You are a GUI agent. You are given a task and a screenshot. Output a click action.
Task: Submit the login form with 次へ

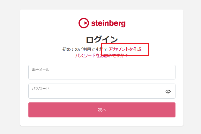(x=102, y=110)
